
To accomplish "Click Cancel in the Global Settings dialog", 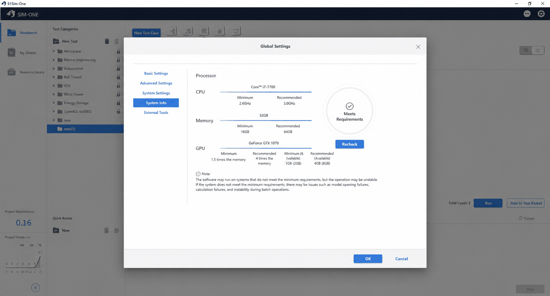I will pos(402,259).
